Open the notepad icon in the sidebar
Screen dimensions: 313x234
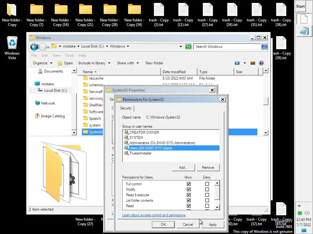[x=304, y=31]
